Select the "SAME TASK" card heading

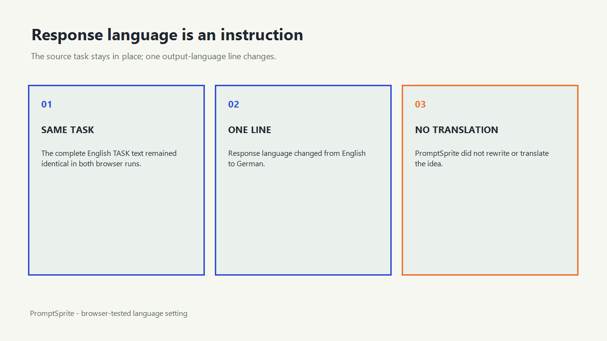[x=68, y=130]
